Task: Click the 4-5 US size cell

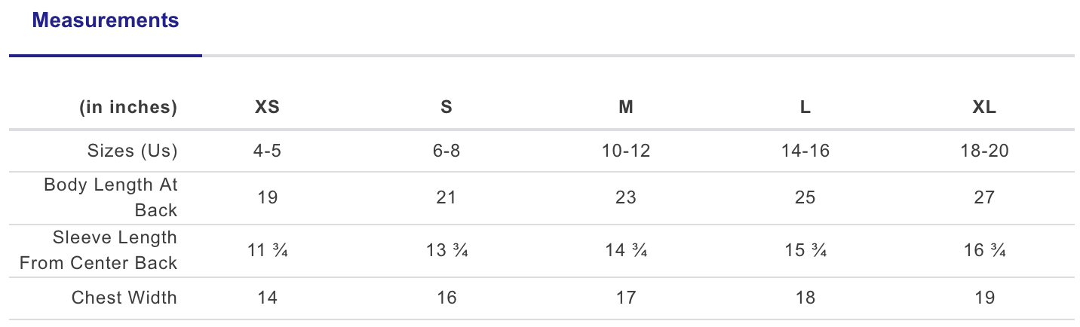Action: (x=267, y=151)
